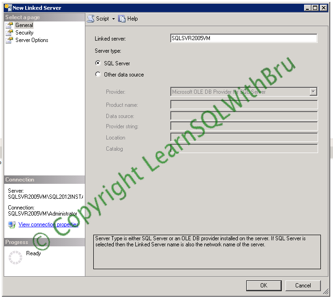
Task: Click the Catalog field
Action: click(x=244, y=148)
